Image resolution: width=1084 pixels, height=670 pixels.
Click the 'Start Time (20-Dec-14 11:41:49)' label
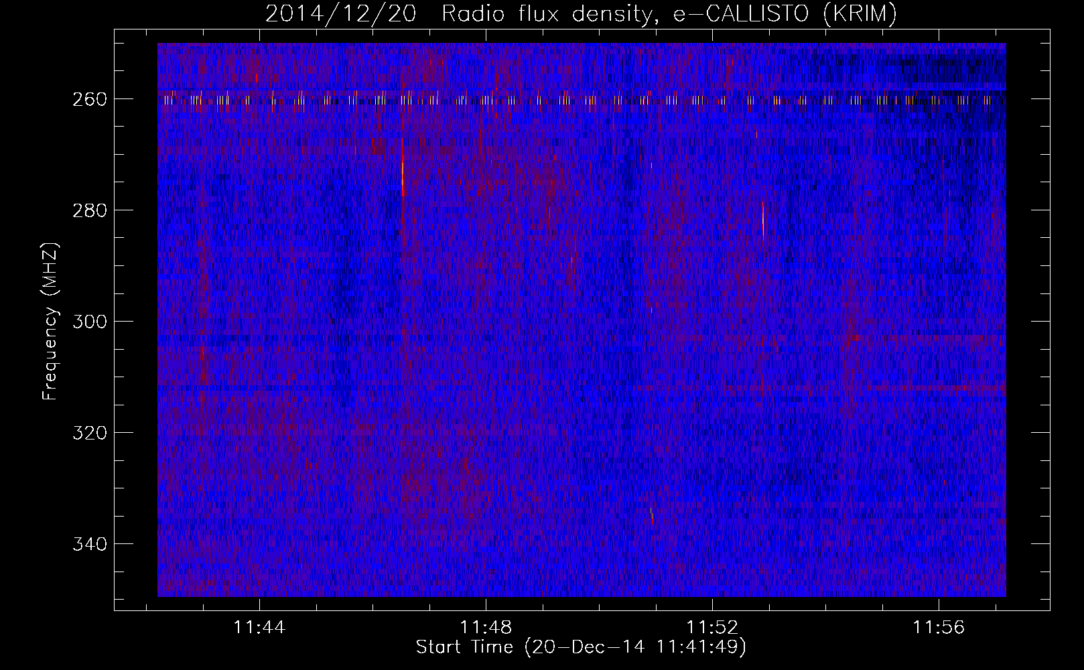(581, 647)
